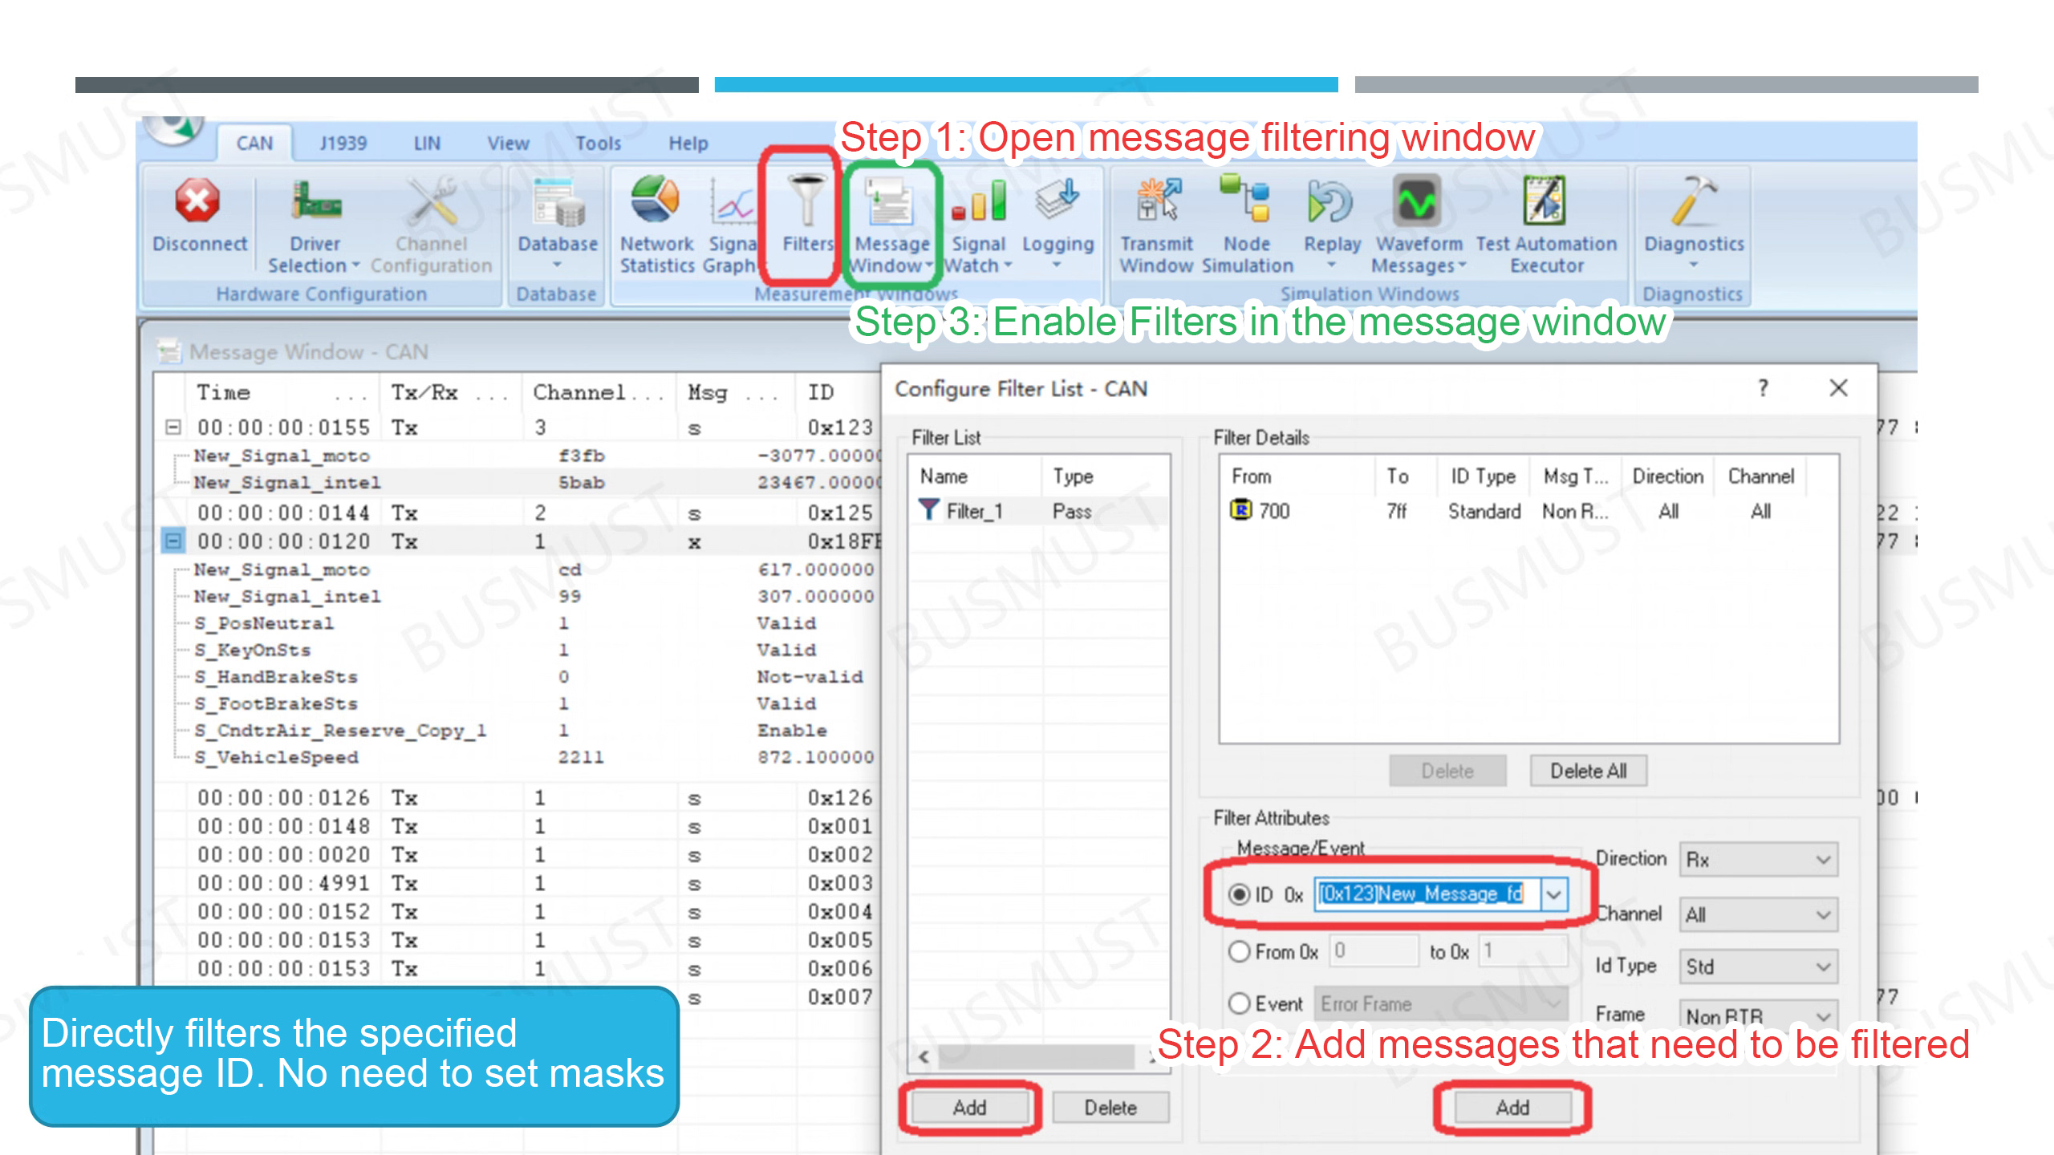Click Add under Filter List
This screenshot has height=1155, width=2054.
969,1108
